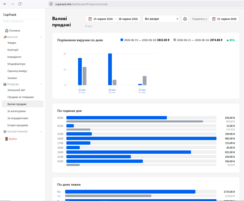Click the 00:00 hour label

coord(60,118)
